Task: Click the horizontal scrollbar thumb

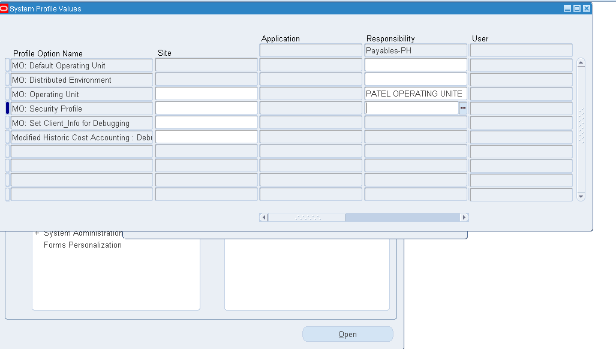Action: coord(307,217)
